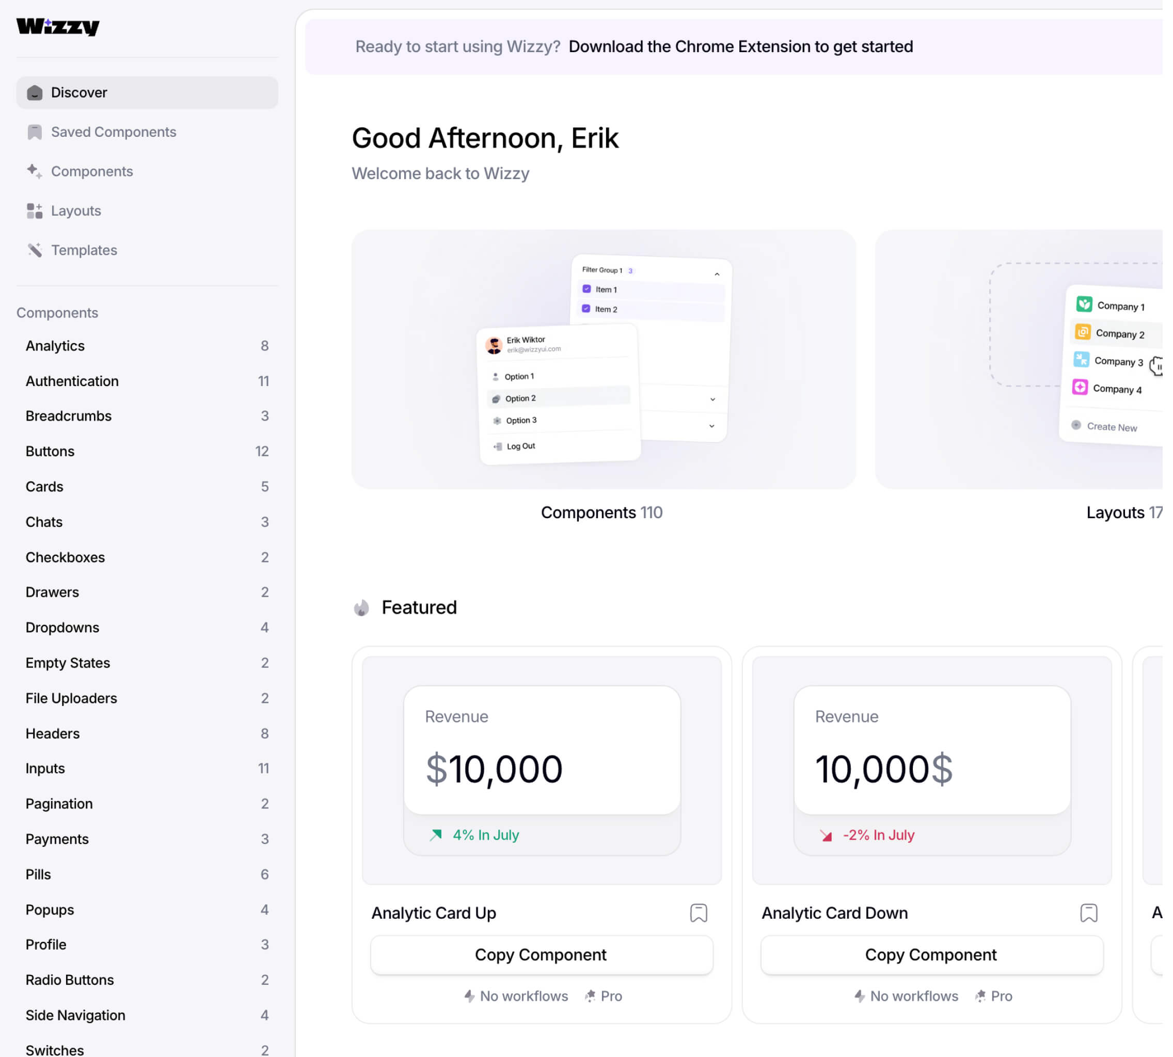Open the Analytics category in sidebar

(55, 346)
